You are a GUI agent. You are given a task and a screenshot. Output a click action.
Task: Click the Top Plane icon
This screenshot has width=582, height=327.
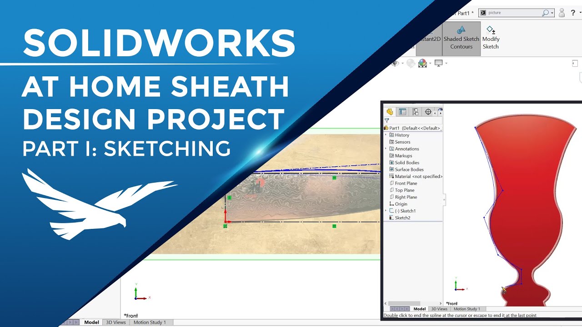(x=391, y=190)
